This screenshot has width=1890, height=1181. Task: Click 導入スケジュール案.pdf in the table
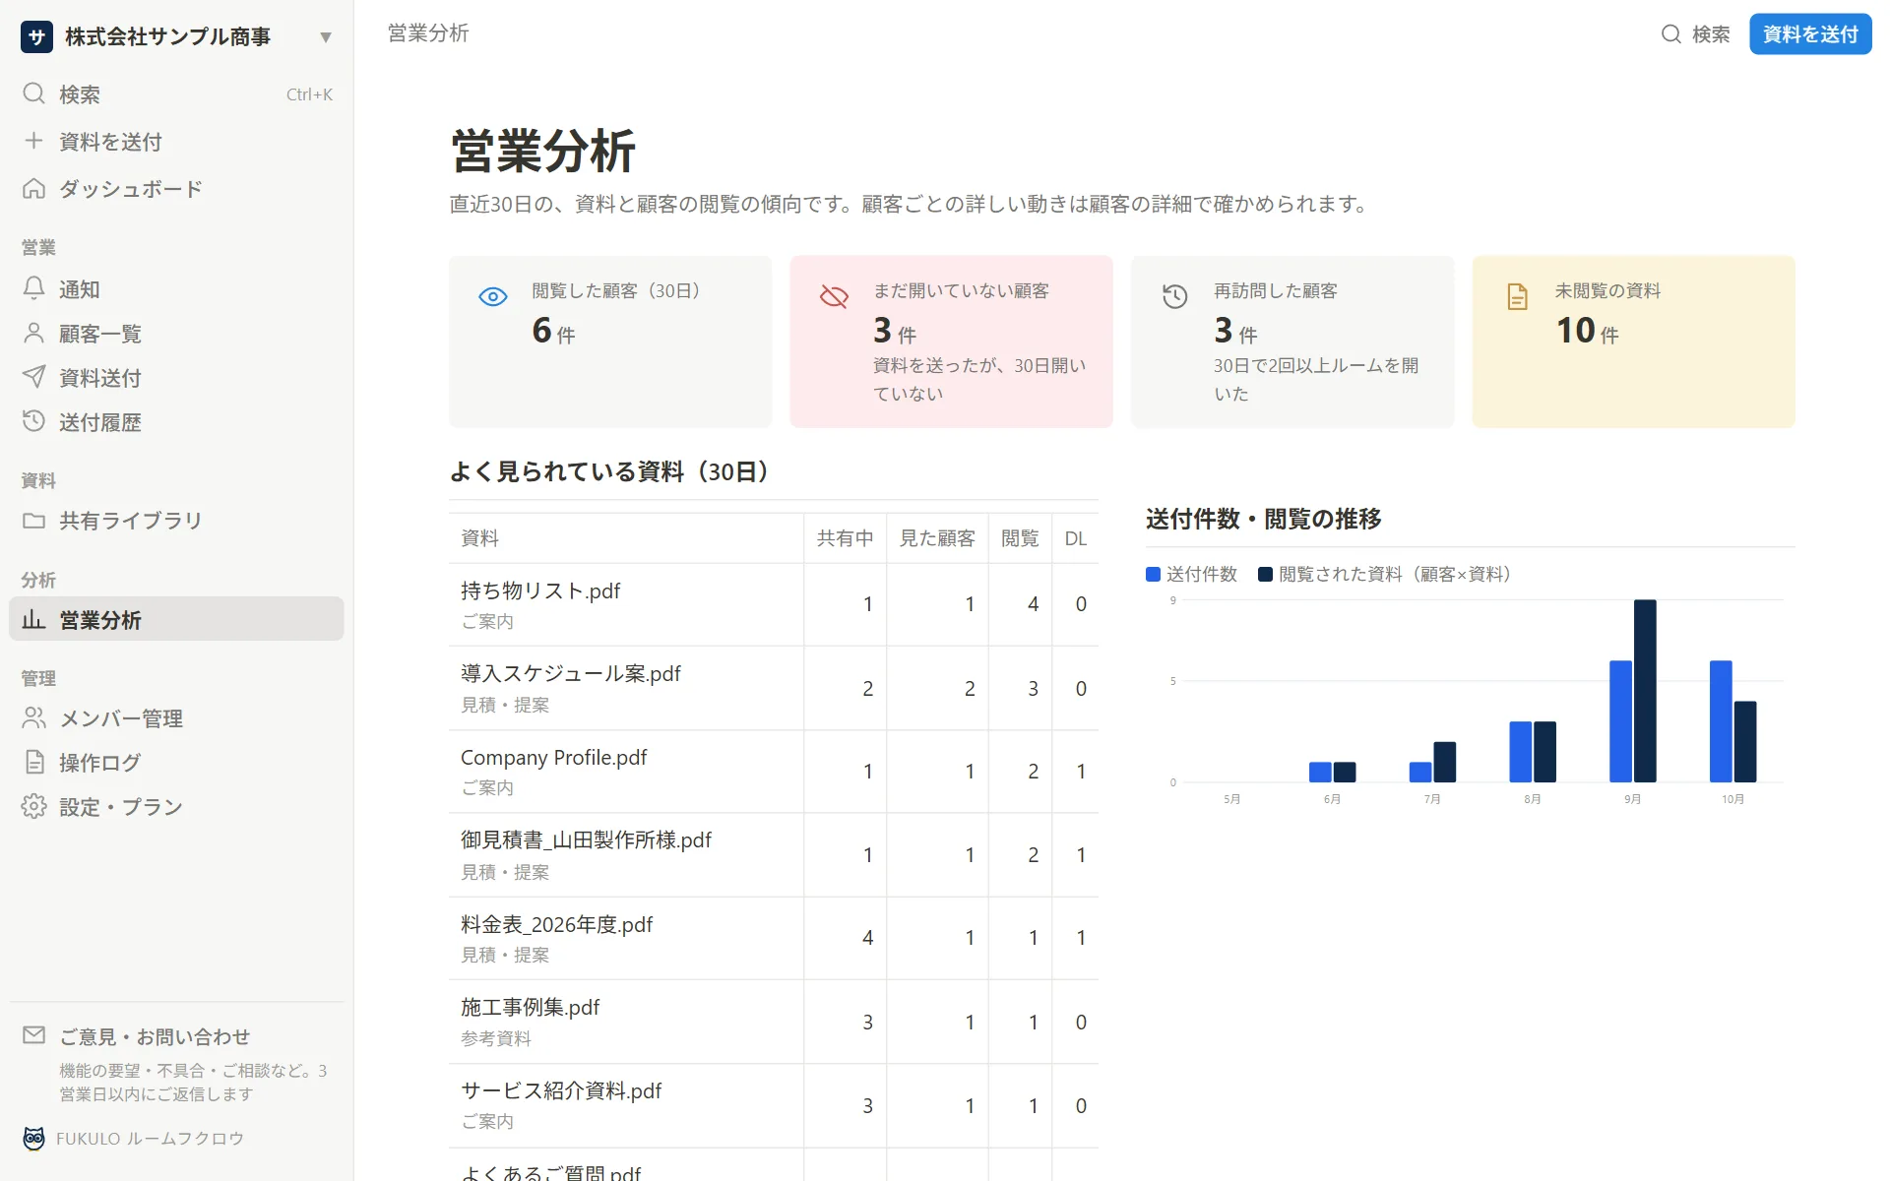tap(571, 673)
